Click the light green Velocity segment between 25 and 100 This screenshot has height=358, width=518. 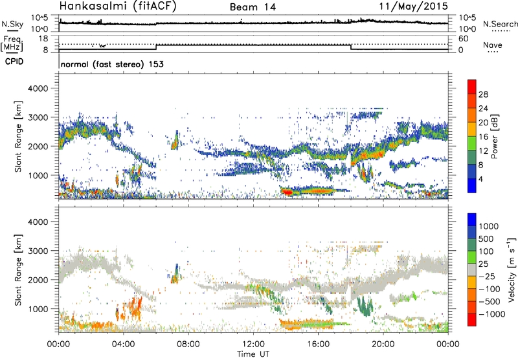pyautogui.click(x=472, y=257)
